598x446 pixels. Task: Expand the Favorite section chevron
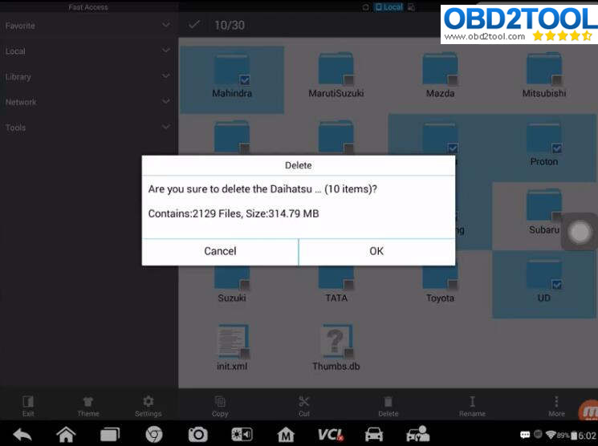(x=166, y=25)
